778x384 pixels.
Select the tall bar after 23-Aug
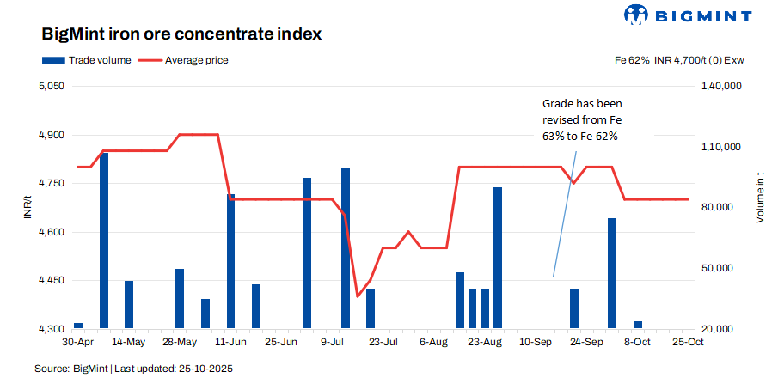tap(498, 258)
